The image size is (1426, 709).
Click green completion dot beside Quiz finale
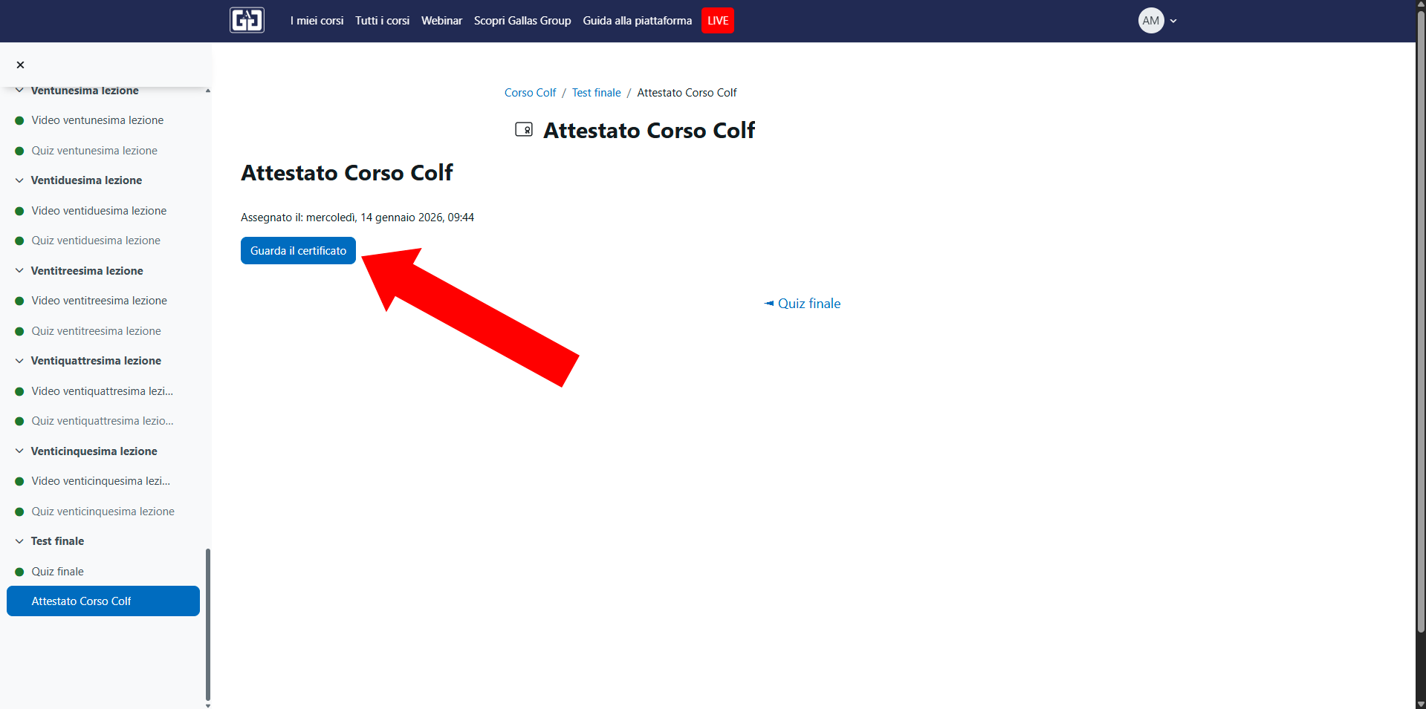20,572
